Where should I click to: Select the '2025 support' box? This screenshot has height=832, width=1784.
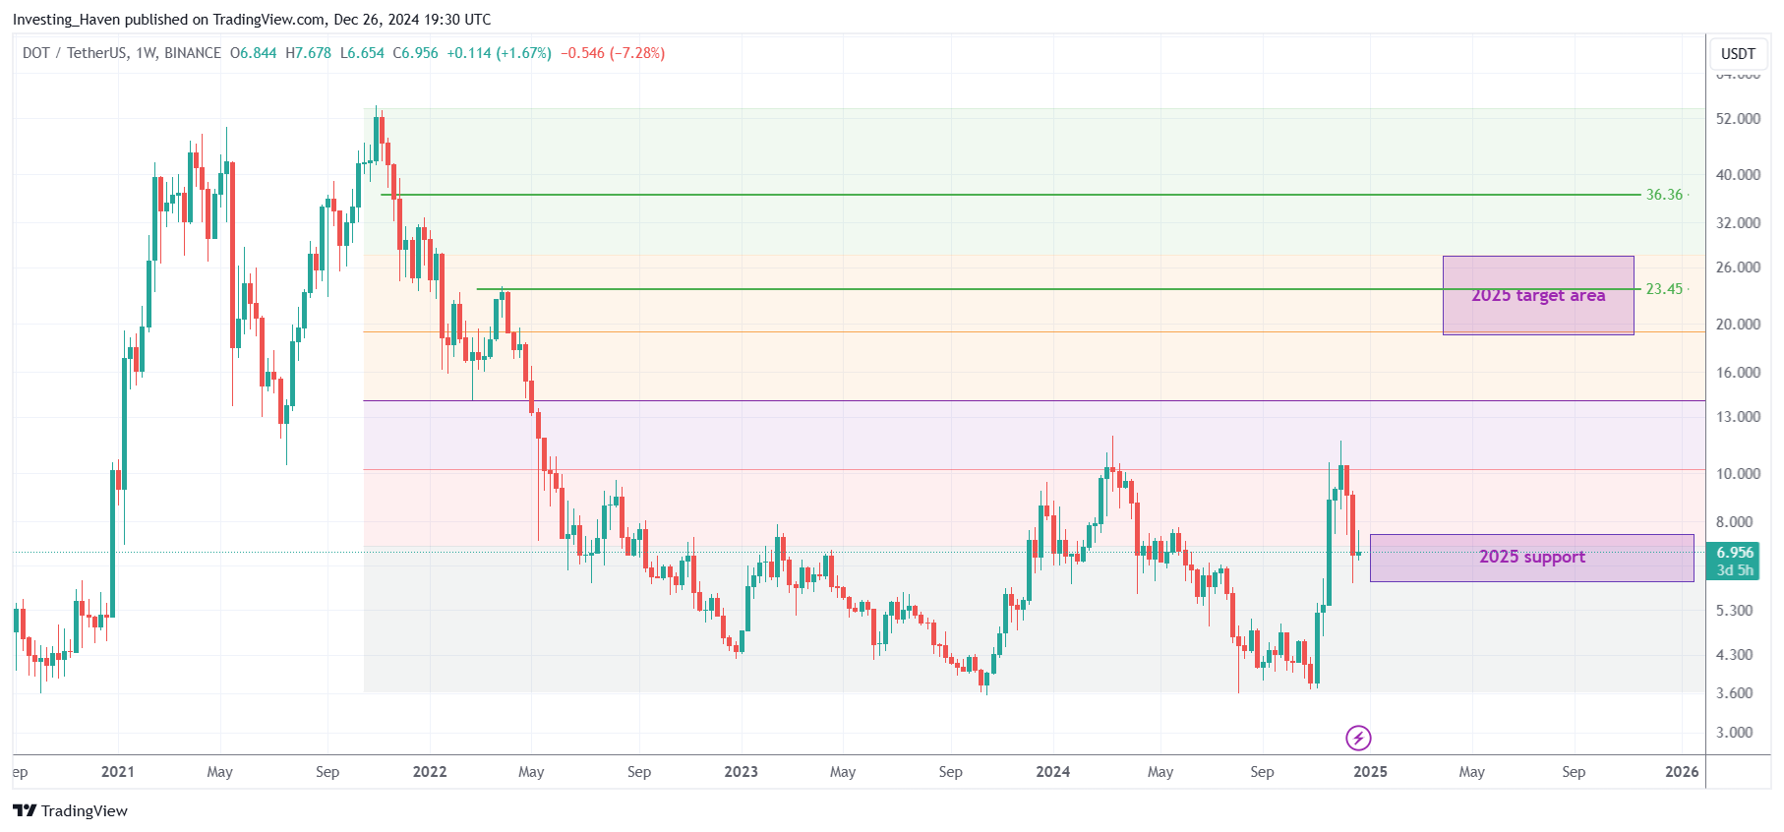[1532, 558]
